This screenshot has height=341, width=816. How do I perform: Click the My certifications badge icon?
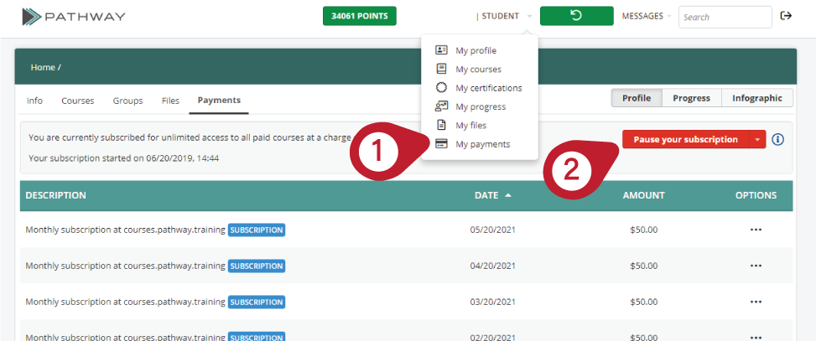441,88
